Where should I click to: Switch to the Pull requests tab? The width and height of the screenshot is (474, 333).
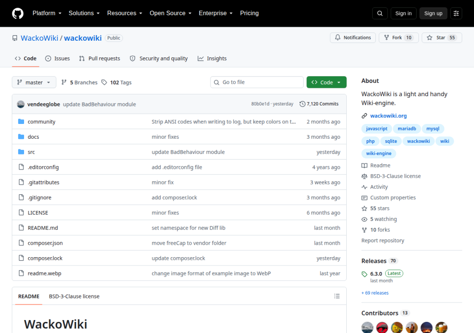100,58
